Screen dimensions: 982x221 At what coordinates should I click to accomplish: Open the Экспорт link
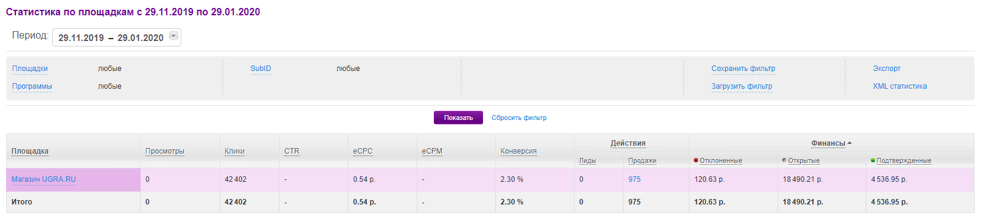(x=886, y=69)
